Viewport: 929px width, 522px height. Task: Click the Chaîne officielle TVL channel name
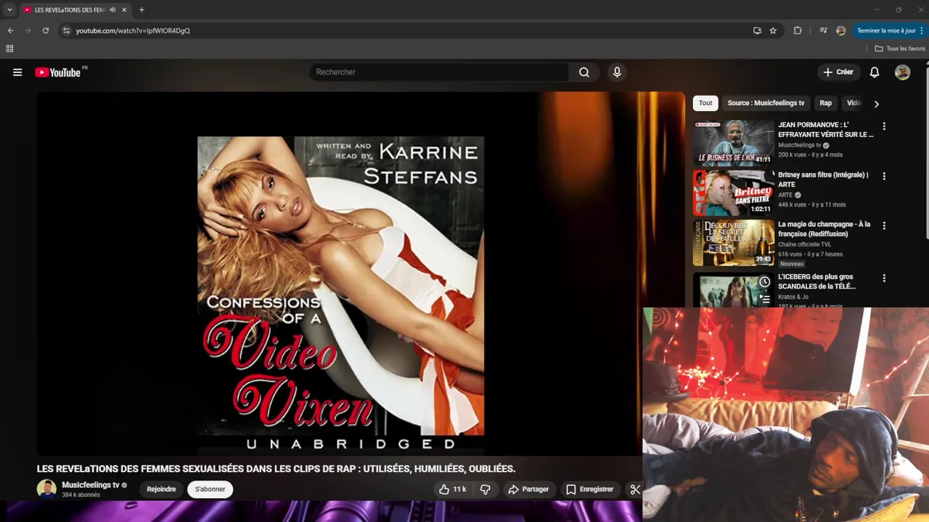(x=804, y=244)
